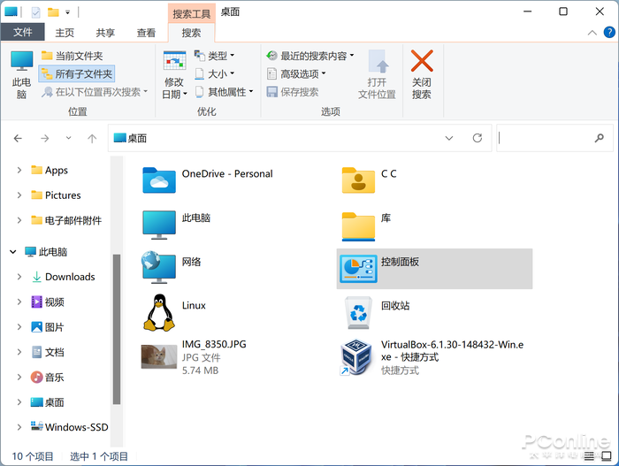Go forward with the right arrow
This screenshot has height=466, width=619.
click(x=44, y=138)
